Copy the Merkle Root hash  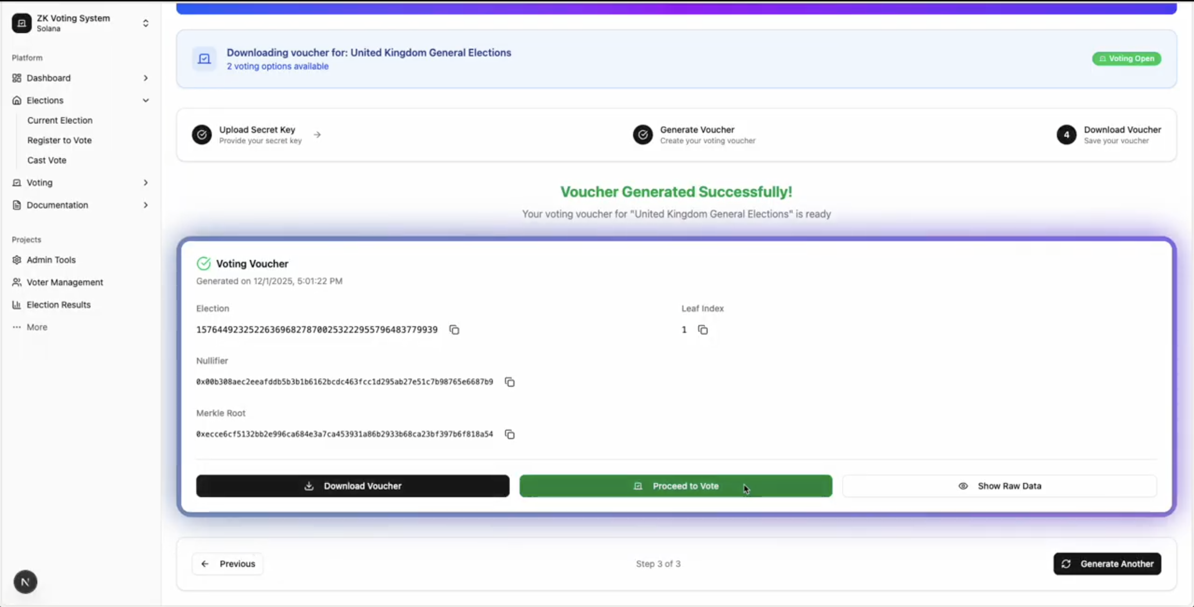509,434
